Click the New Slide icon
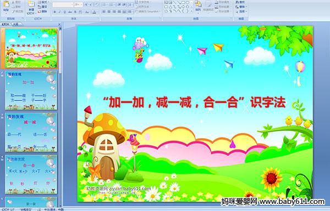The width and height of the screenshot is (330, 211). pyautogui.click(x=31, y=4)
